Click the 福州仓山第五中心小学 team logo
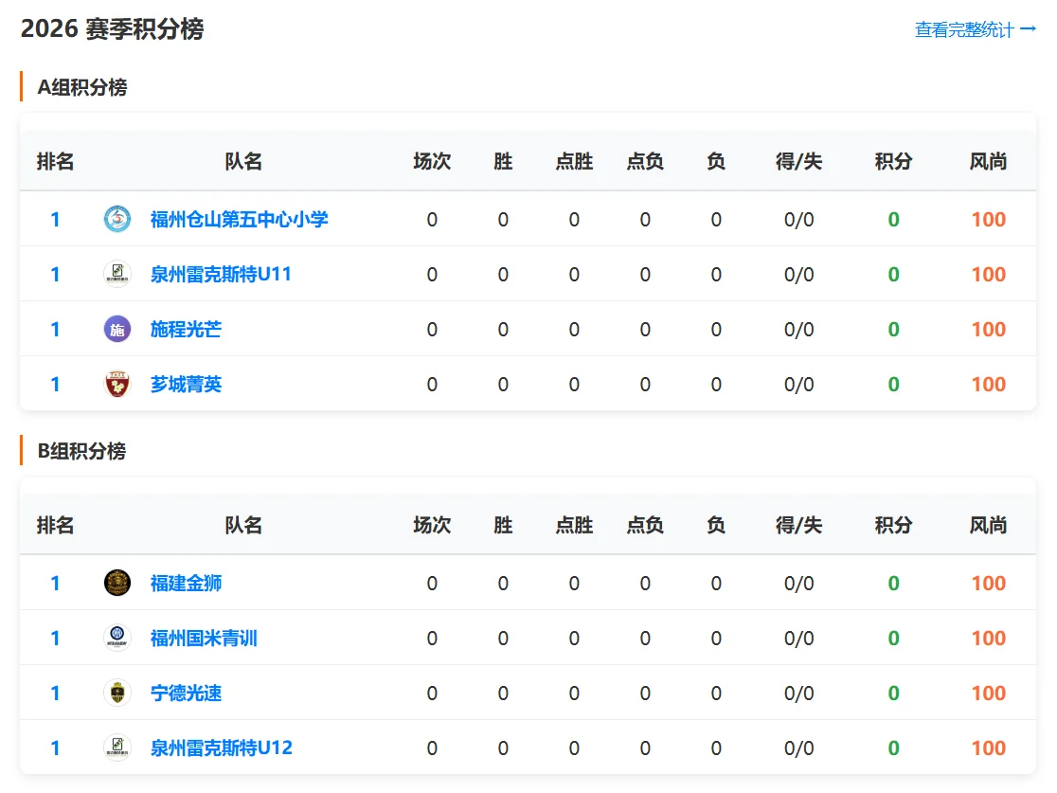 click(117, 219)
